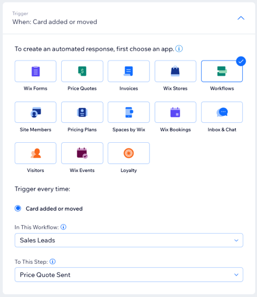
Task: Click info icon next to choose an app
Action: coord(179,49)
